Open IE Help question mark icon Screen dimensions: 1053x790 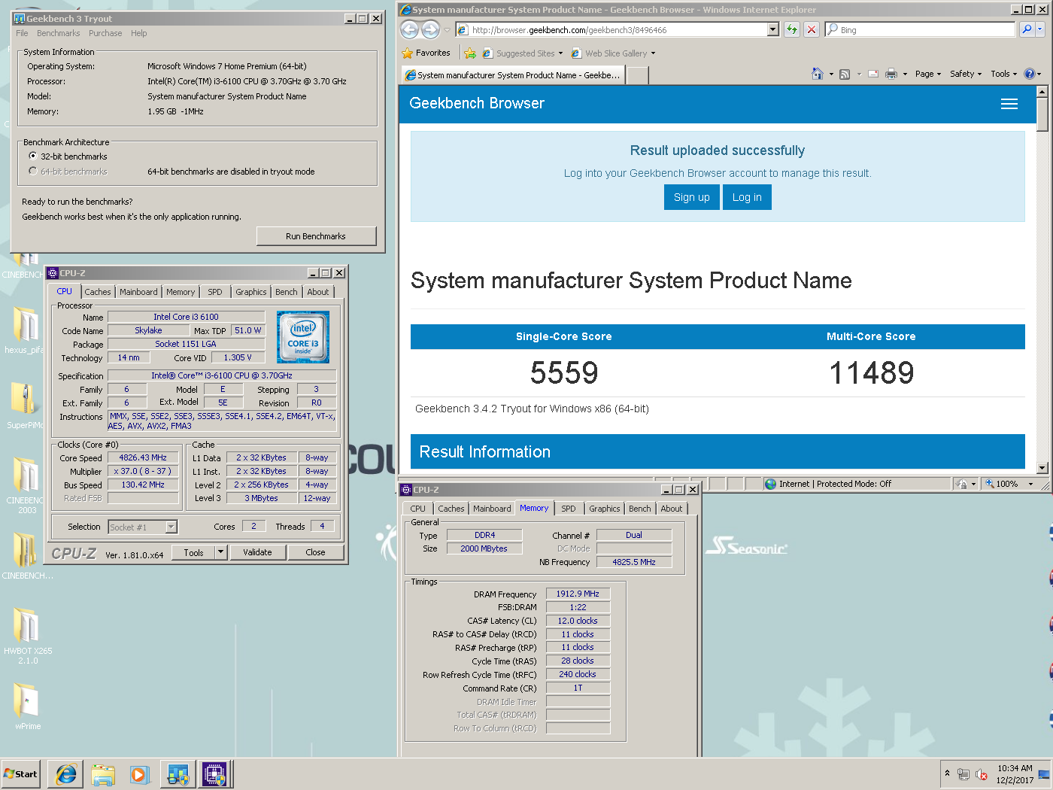[x=1030, y=74]
